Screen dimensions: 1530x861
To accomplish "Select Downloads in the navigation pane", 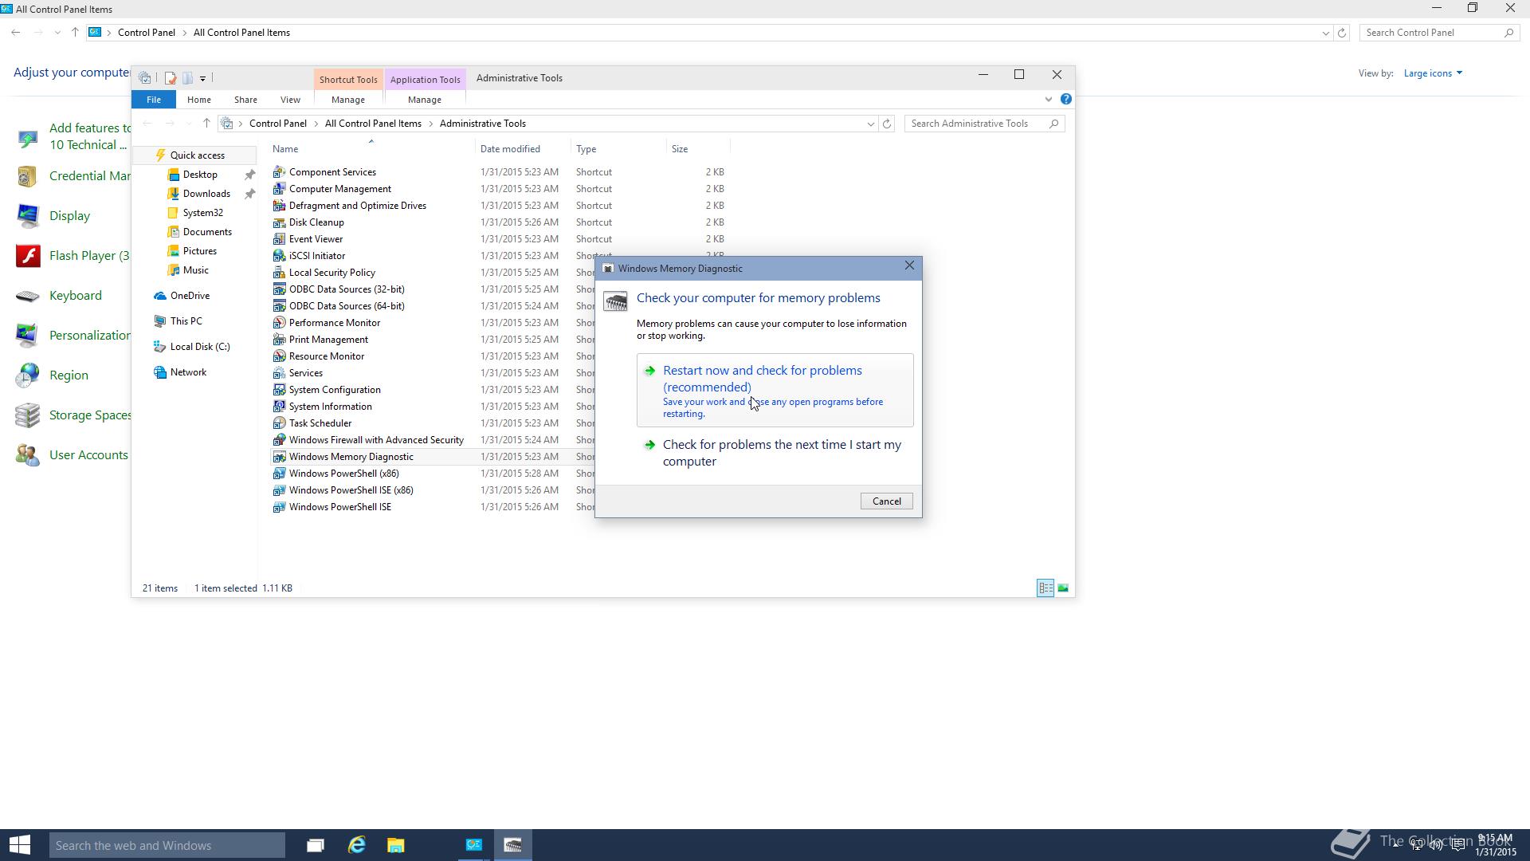I will pos(206,194).
